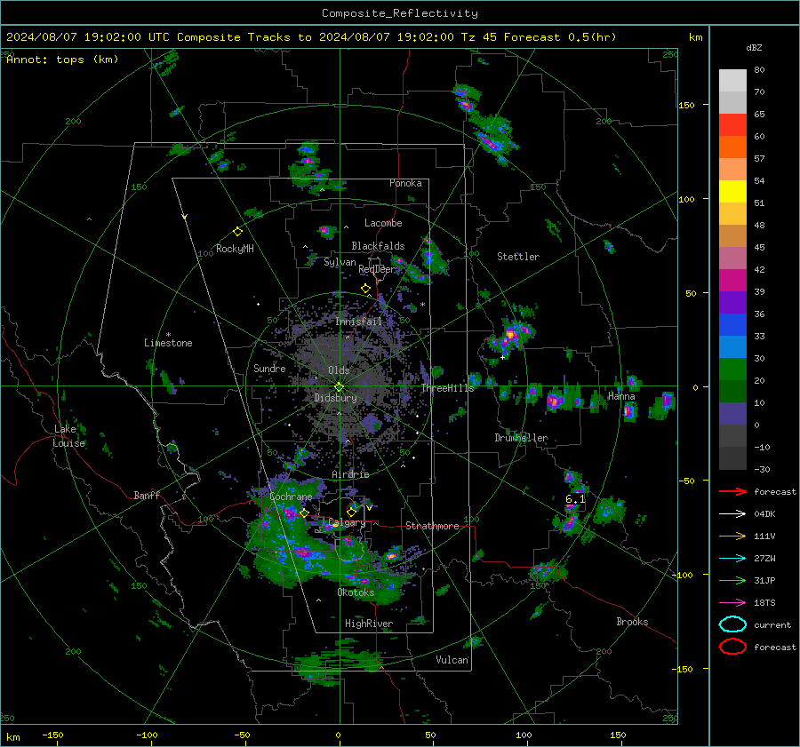Viewport: 800px width, 747px height.
Task: Click the yellow radar center marker at Didsbury
Action: tap(339, 387)
